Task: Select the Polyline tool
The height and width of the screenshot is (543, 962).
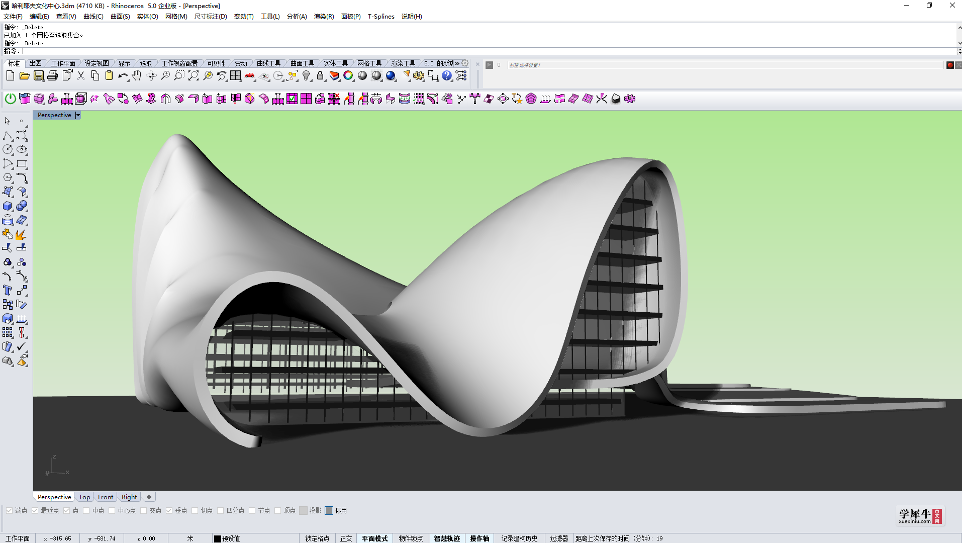Action: [x=8, y=136]
